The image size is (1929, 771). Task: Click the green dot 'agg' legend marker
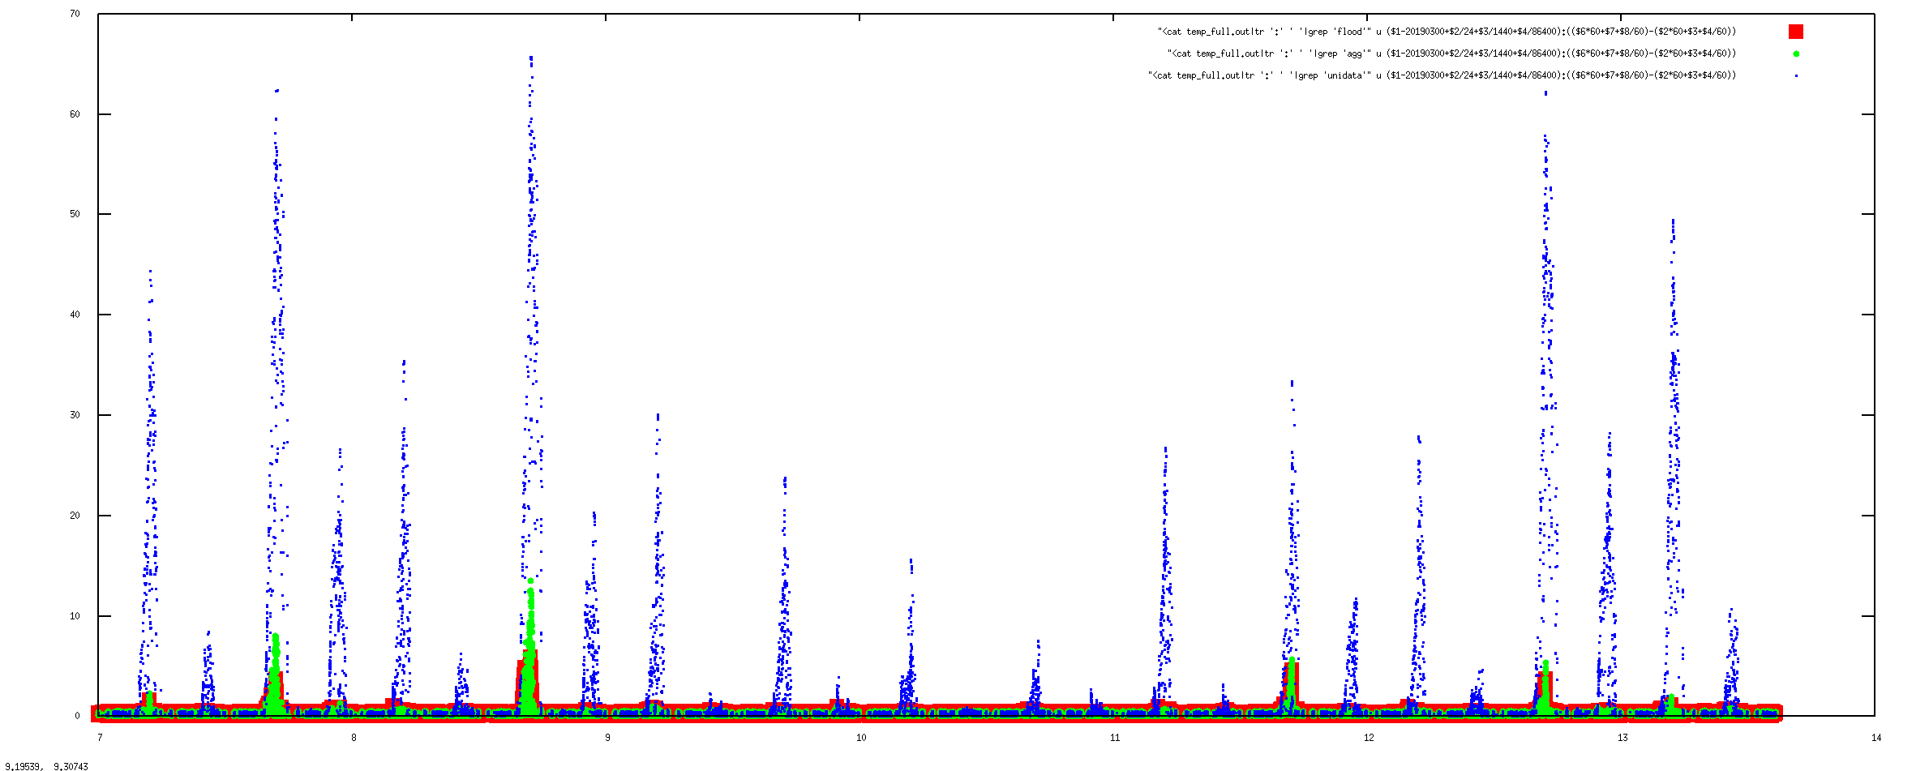(1795, 54)
